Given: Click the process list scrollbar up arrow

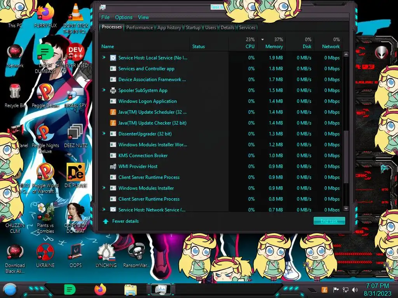Looking at the screenshot, I should click(x=346, y=54).
